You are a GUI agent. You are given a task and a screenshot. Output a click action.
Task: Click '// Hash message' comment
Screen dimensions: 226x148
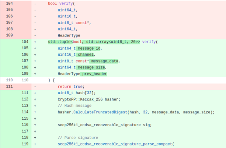[74, 106]
